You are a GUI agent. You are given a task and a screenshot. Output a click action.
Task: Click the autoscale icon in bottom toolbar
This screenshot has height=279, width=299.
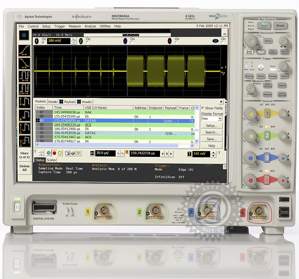click(67, 153)
